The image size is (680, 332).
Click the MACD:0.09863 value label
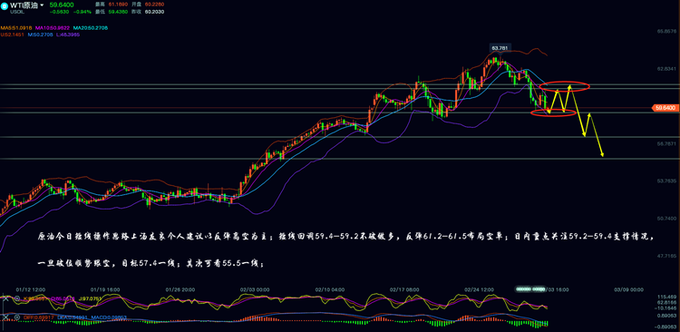pos(109,317)
